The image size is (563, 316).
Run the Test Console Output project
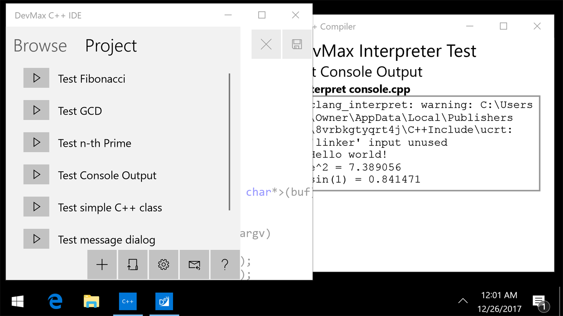pos(36,174)
